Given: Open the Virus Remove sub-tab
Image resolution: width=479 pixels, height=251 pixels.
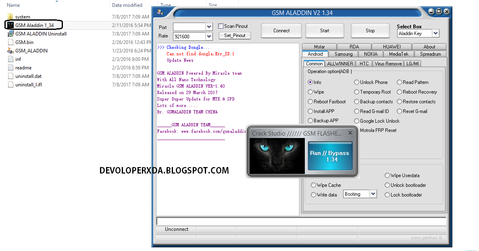Looking at the screenshot, I should coord(388,64).
